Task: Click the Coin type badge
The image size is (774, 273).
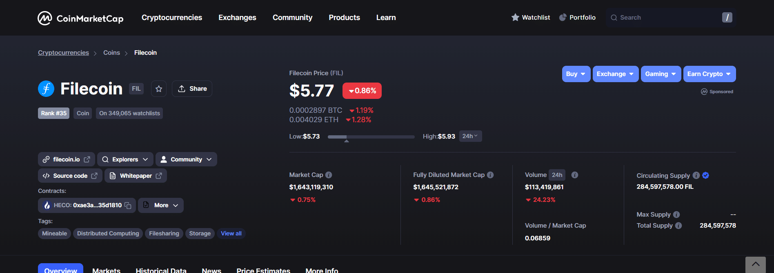Action: click(x=83, y=113)
